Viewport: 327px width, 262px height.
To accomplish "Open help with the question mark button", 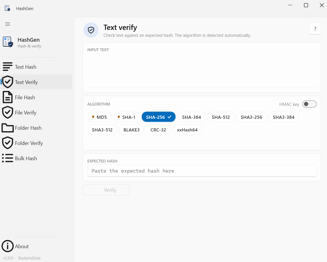I will (315, 28).
